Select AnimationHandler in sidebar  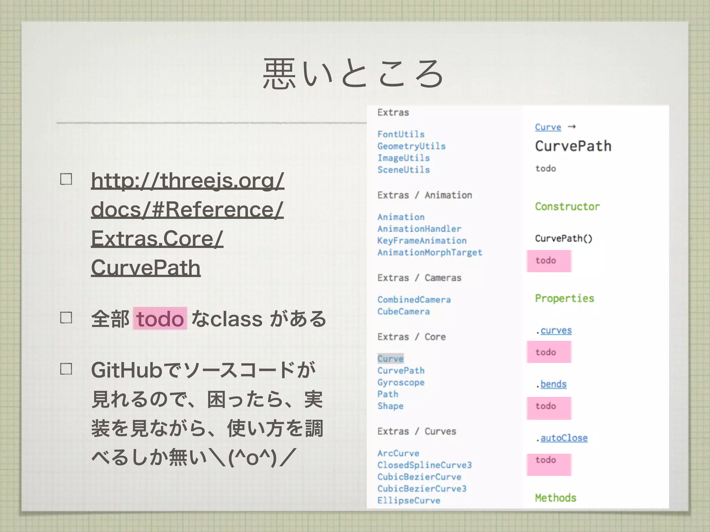pos(419,229)
